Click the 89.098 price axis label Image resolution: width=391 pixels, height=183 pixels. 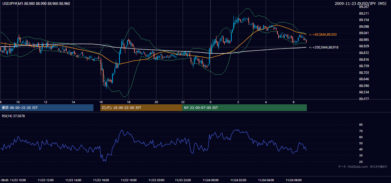[x=364, y=27]
